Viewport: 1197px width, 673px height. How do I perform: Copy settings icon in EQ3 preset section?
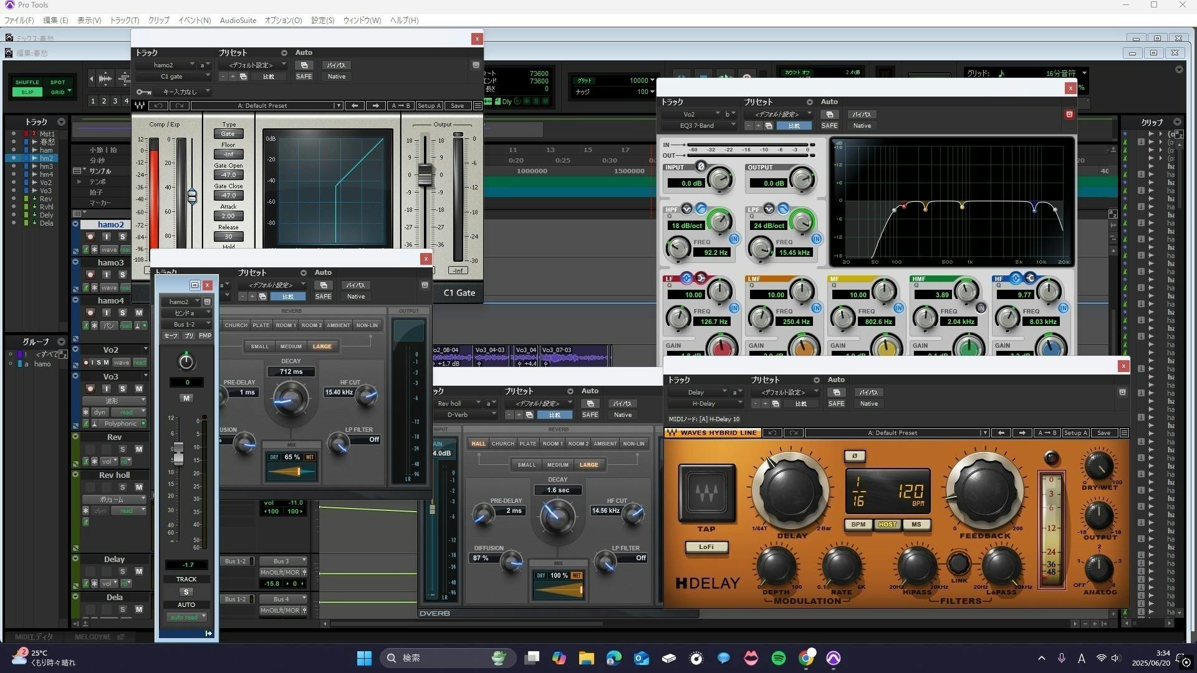(x=769, y=126)
